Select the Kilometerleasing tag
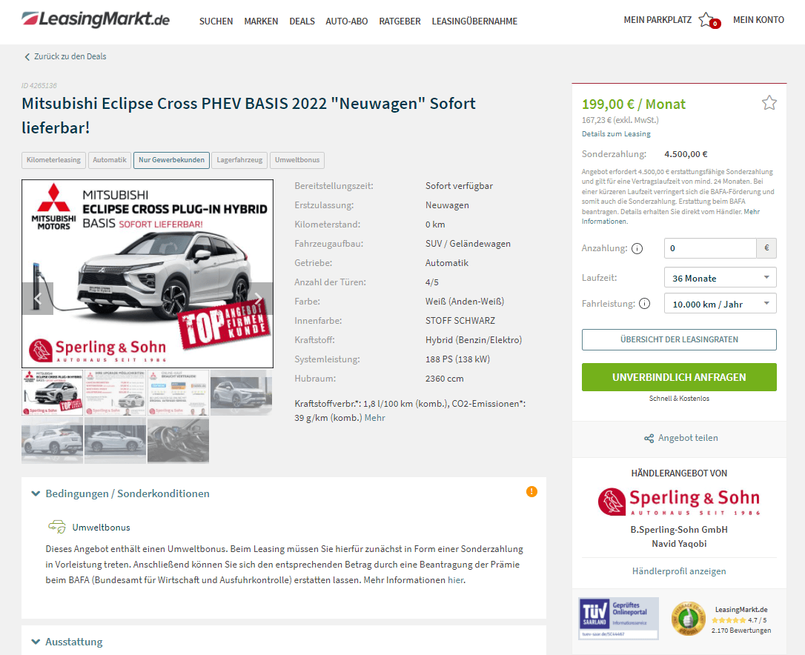The image size is (805, 655). (53, 160)
